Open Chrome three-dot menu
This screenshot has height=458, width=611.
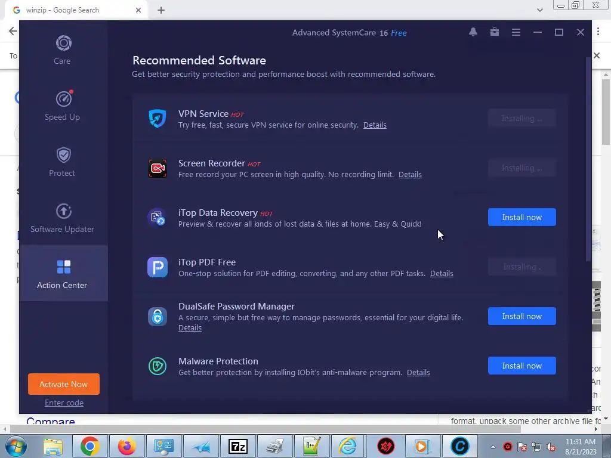[598, 32]
